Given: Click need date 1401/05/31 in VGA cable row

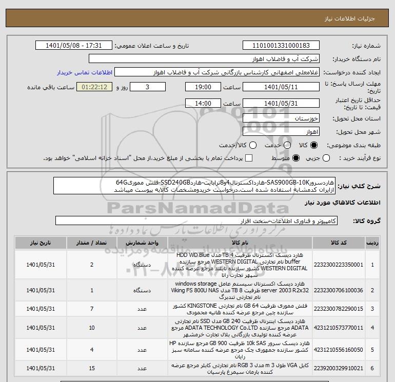Looking at the screenshot, I should pos(41,368).
